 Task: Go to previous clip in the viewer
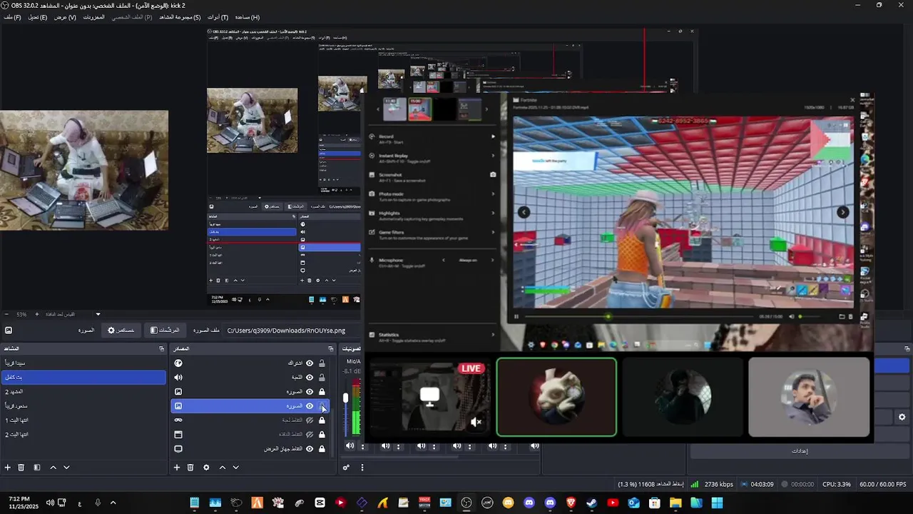524,212
